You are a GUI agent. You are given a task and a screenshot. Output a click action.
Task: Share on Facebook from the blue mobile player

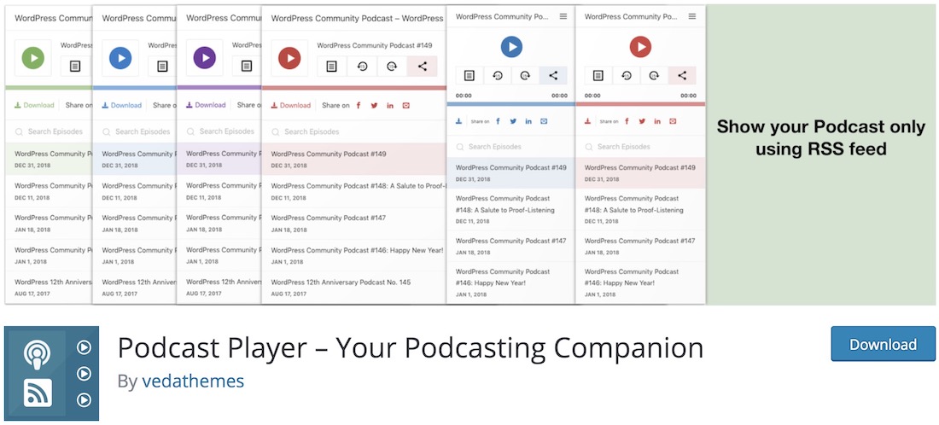coord(498,121)
